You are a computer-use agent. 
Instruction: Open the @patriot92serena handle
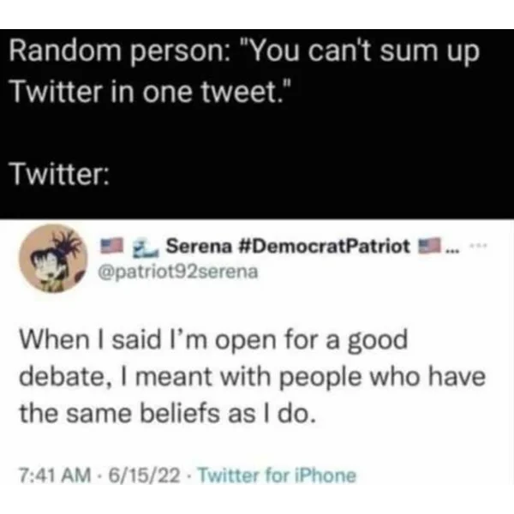(178, 272)
